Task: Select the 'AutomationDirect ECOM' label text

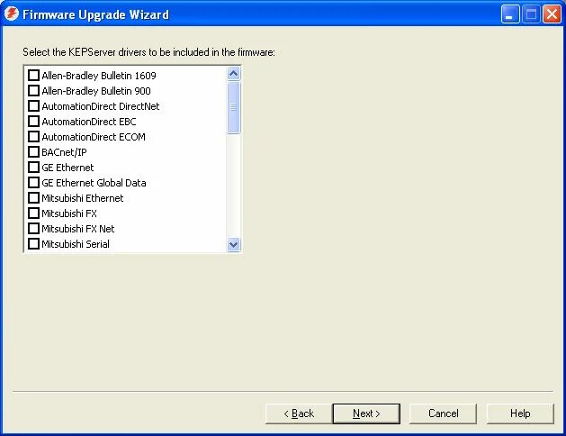Action: [94, 137]
